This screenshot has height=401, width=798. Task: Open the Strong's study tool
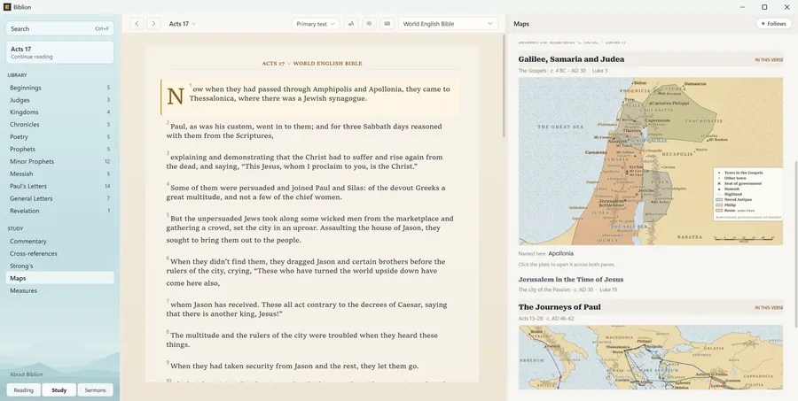59,266
